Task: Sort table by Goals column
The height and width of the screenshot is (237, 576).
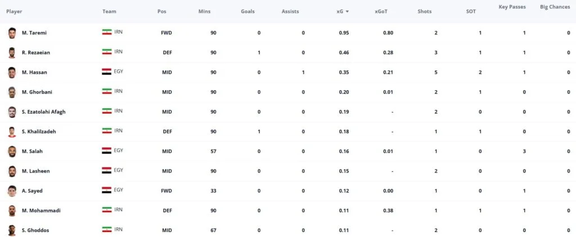Action: coord(247,11)
